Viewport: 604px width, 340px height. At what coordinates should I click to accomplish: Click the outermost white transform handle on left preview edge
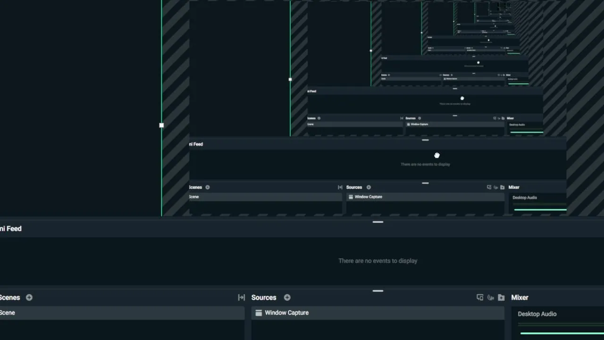161,125
